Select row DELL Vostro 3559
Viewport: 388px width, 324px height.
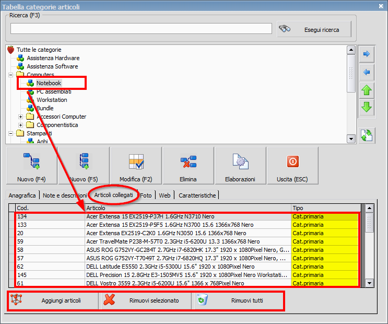187,283
